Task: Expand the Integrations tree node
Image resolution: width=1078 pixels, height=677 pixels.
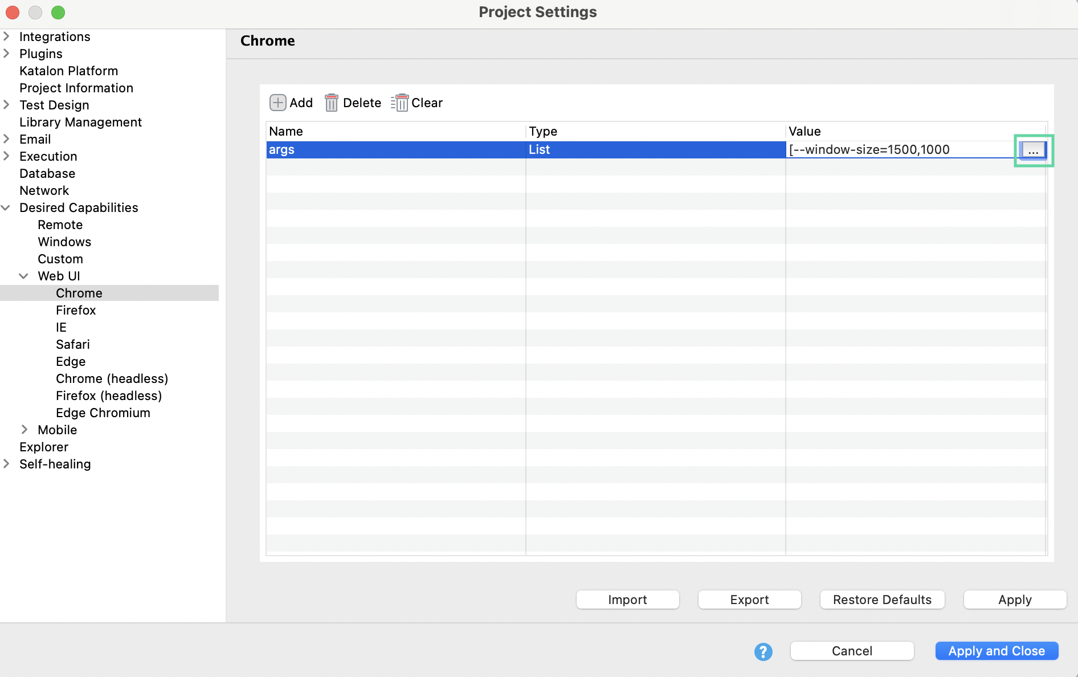Action: coord(7,36)
